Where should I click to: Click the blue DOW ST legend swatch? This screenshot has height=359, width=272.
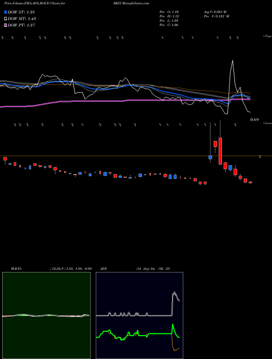(x=5, y=12)
